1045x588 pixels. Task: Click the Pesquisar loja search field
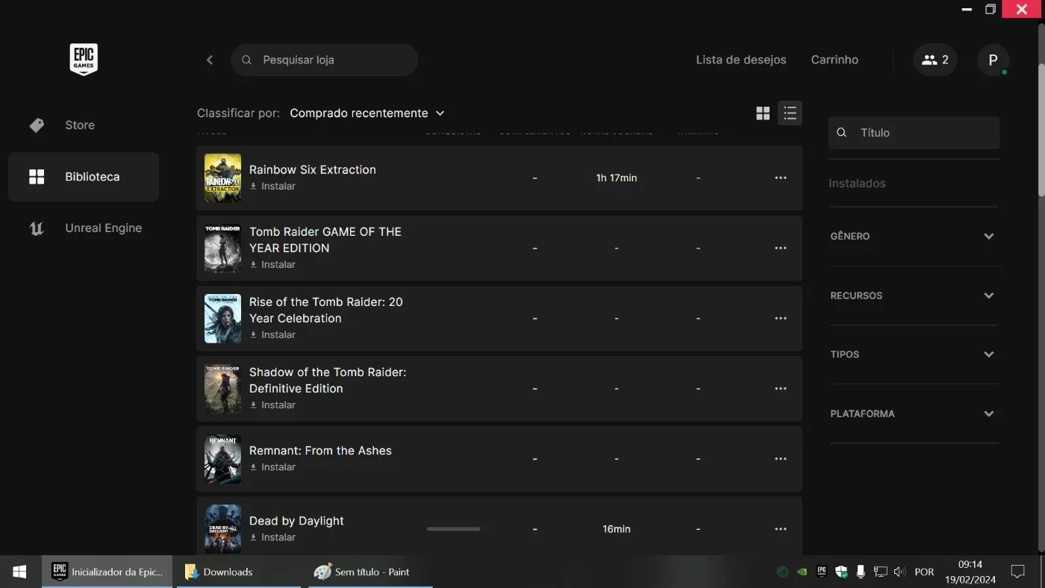pos(325,60)
